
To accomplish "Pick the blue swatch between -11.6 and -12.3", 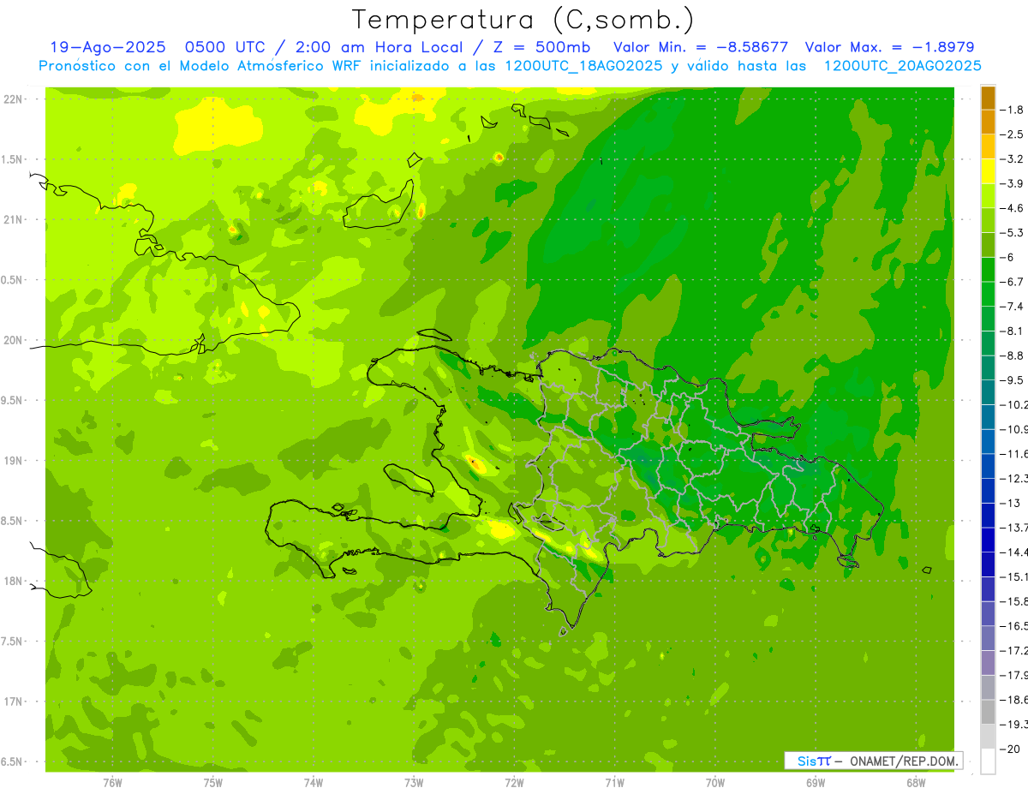I will click(988, 466).
